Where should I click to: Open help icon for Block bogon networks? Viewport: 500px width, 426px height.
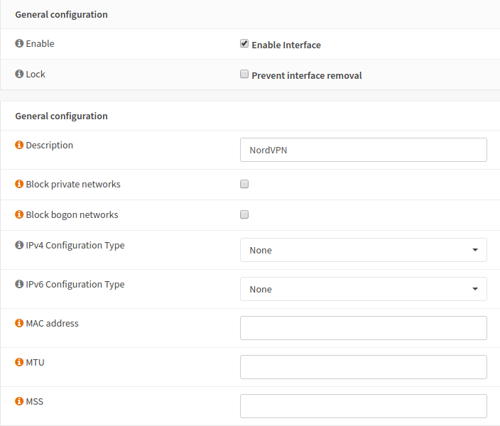[19, 215]
